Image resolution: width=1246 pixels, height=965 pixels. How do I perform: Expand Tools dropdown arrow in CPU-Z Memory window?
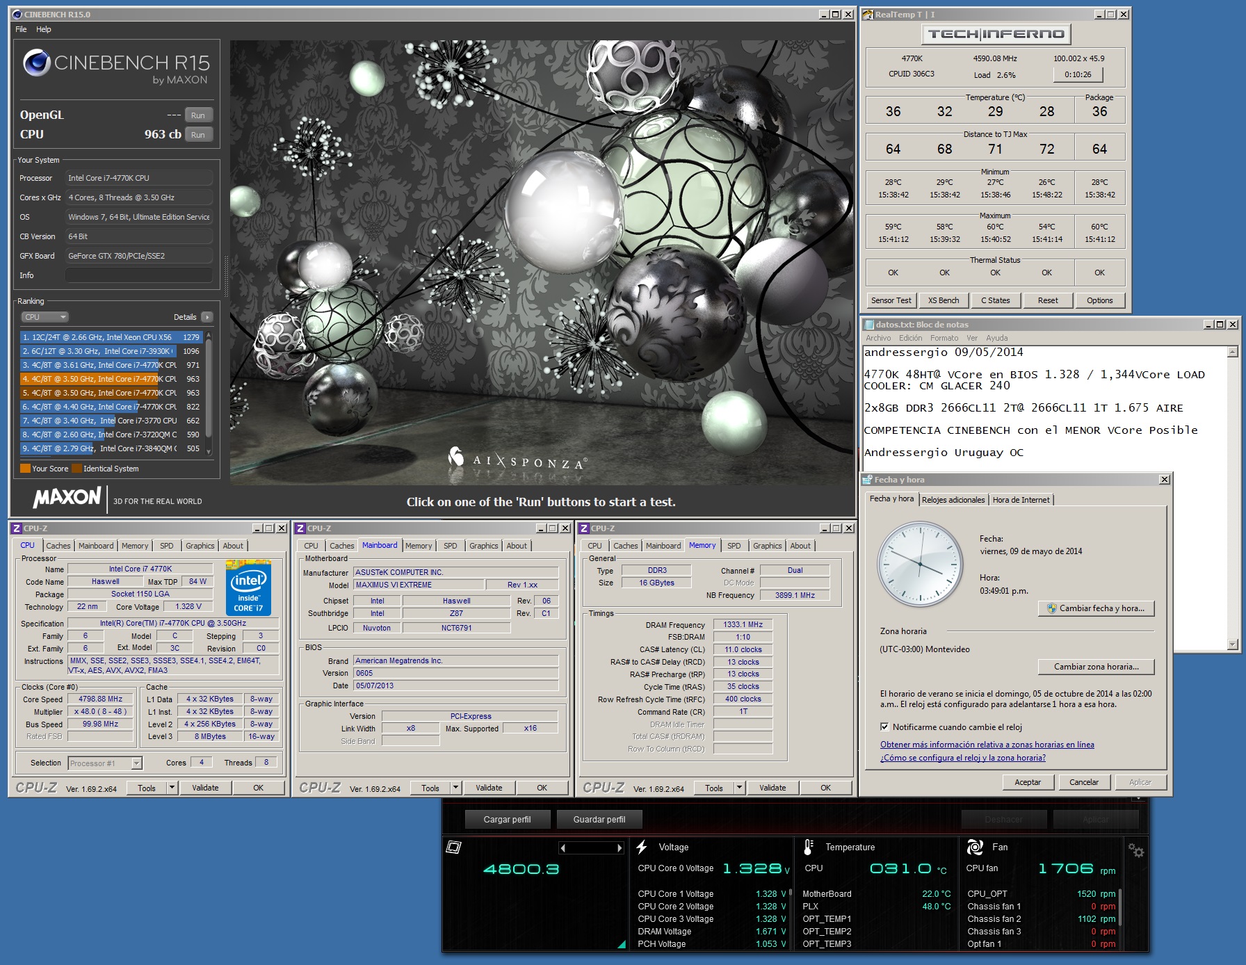coord(740,788)
